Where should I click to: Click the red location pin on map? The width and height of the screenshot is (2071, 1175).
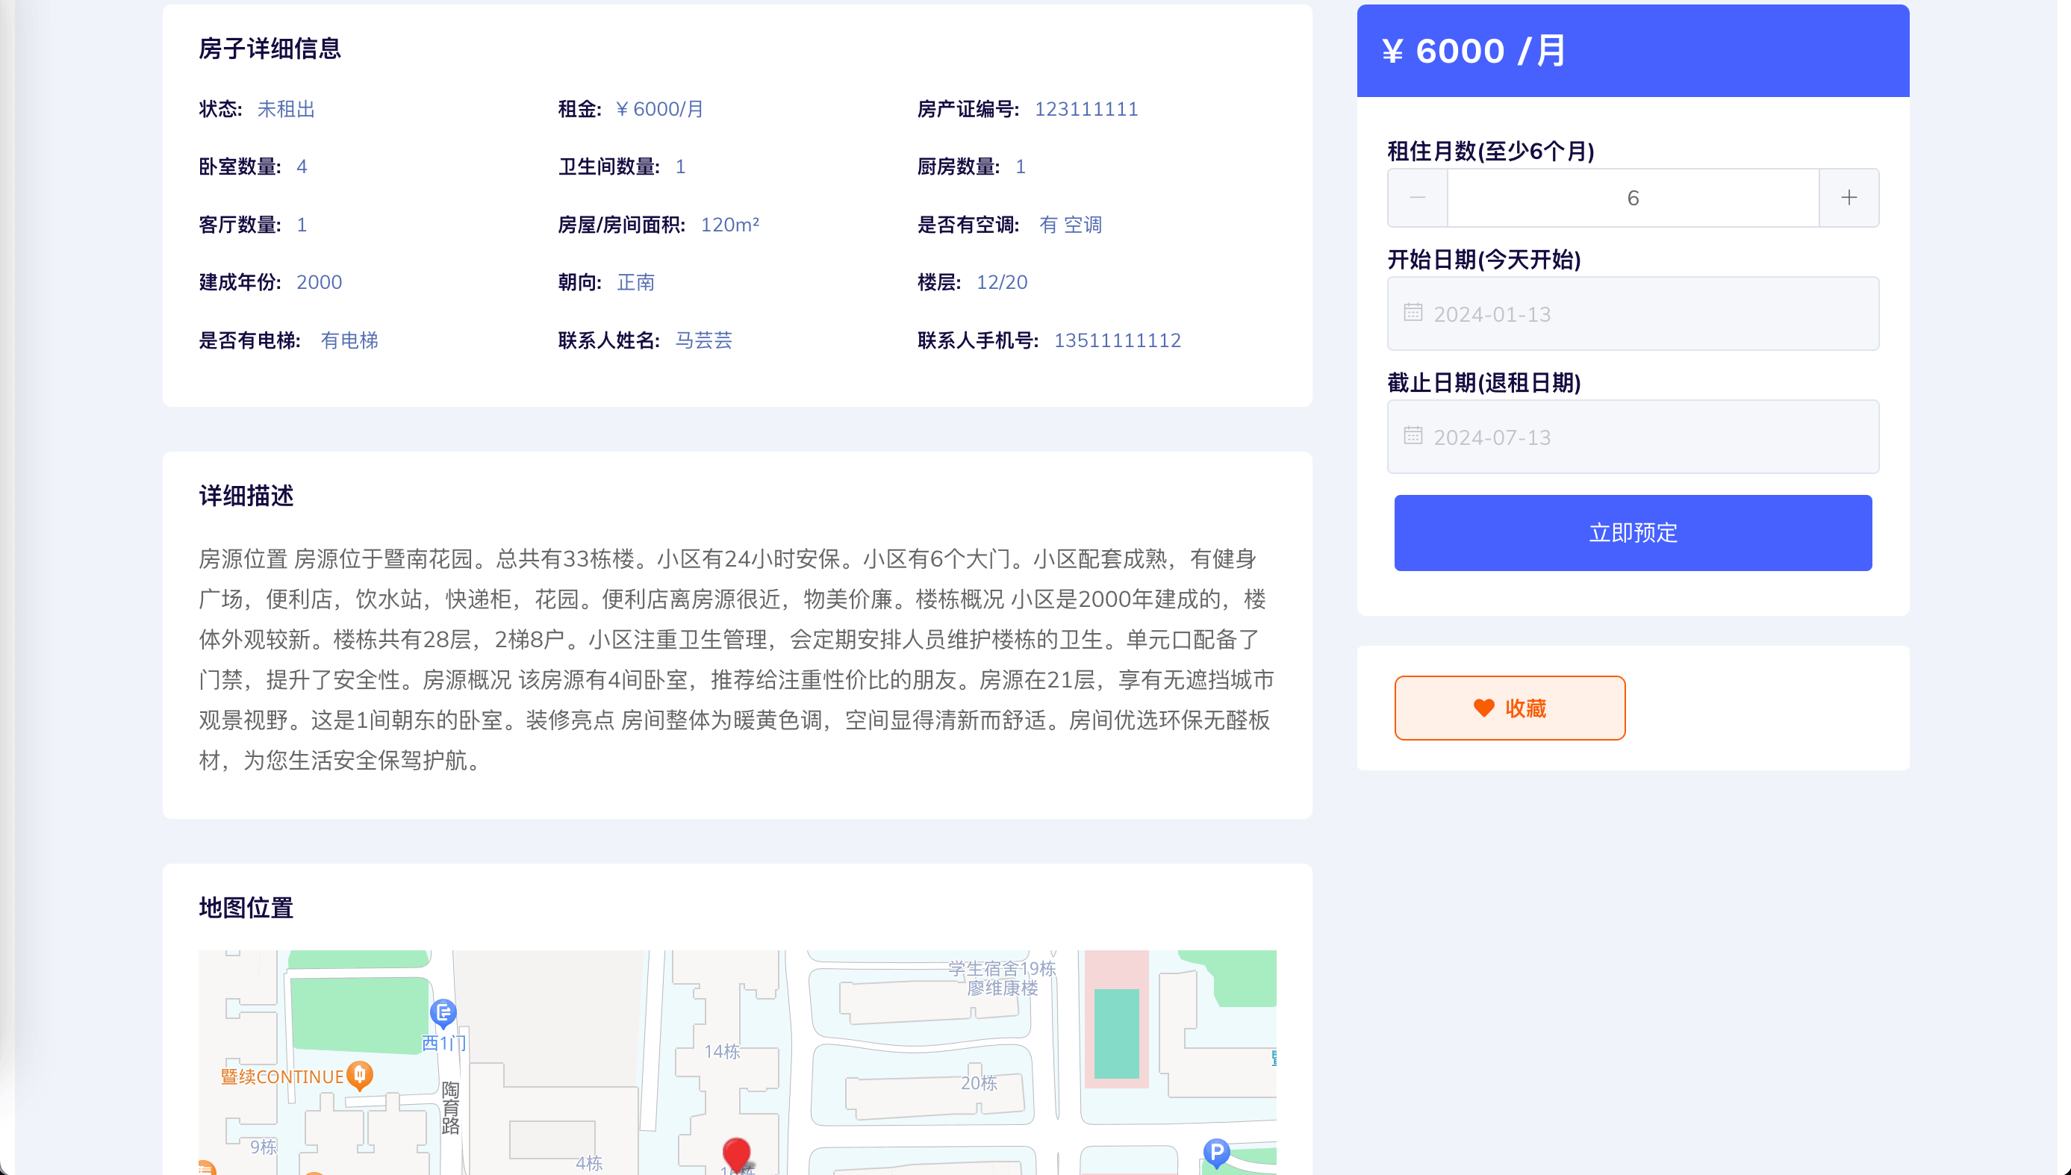[x=736, y=1154]
